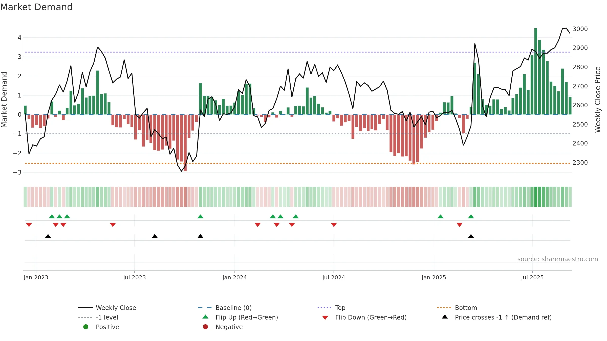Viewport: 607px width, 341px height.
Task: Click black triangle Price crosses legend icon
Action: point(445,317)
